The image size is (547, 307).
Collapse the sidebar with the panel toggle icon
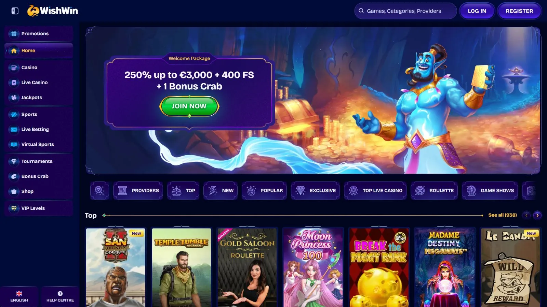point(15,11)
